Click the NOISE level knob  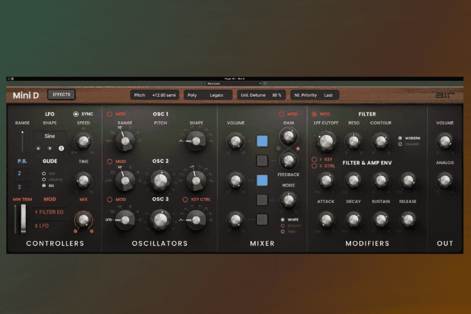click(289, 200)
